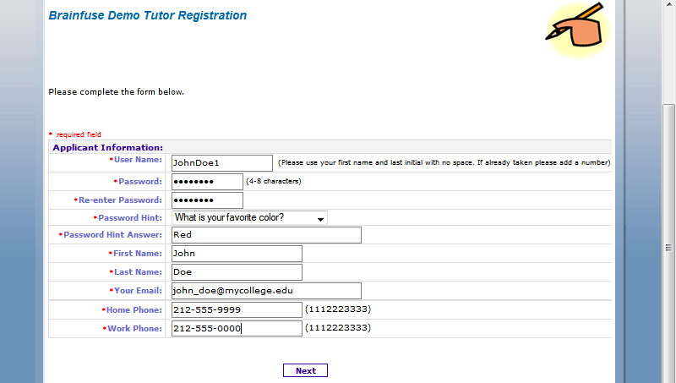Click the Your Email label
Viewport: 676px width, 383px height.
click(x=137, y=291)
